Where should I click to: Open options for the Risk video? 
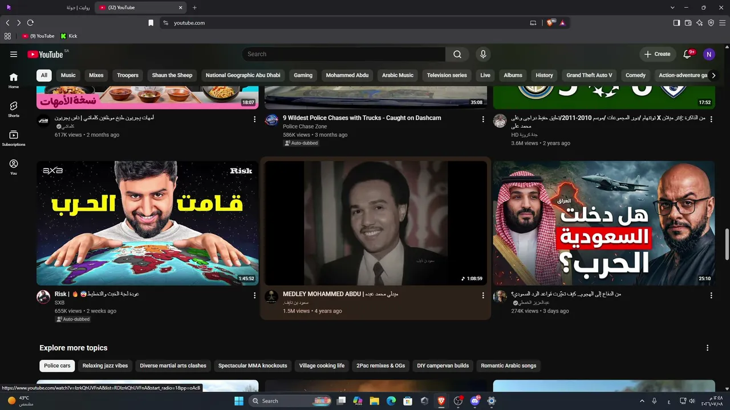click(x=254, y=296)
